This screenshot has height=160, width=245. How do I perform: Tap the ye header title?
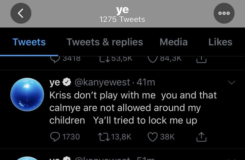coord(122,10)
